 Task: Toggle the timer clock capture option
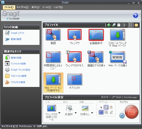click(x=111, y=107)
